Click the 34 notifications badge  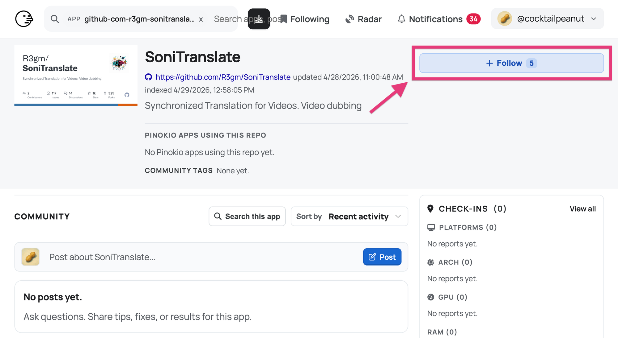click(473, 19)
